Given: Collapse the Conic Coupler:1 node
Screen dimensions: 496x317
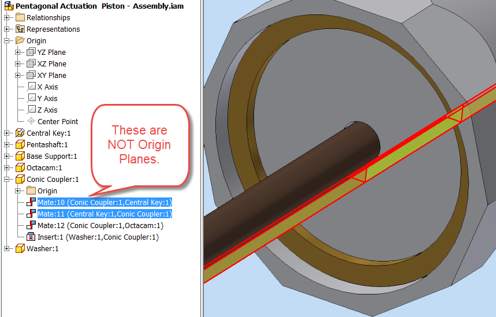Looking at the screenshot, I should click(7, 180).
